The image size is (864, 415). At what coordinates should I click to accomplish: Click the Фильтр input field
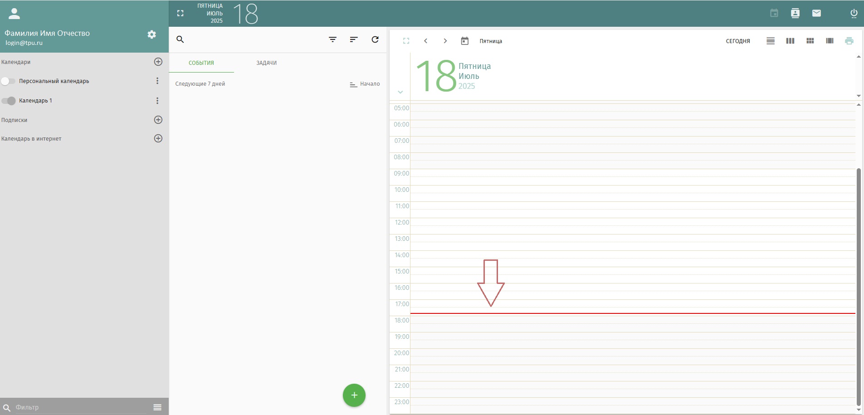pyautogui.click(x=82, y=407)
